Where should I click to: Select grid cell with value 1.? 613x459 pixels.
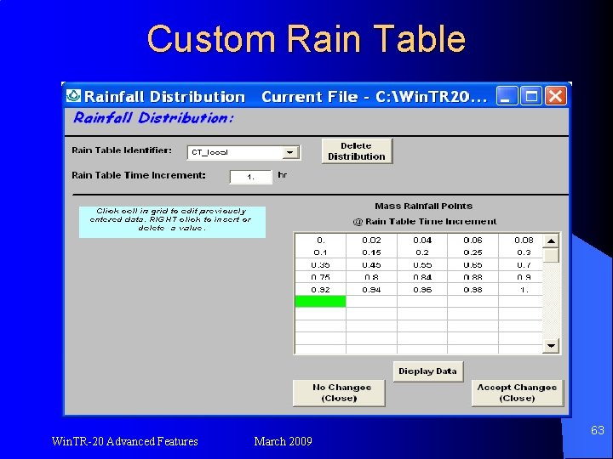520,290
